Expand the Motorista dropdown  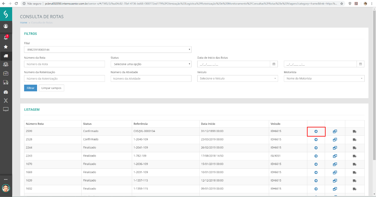(324, 79)
